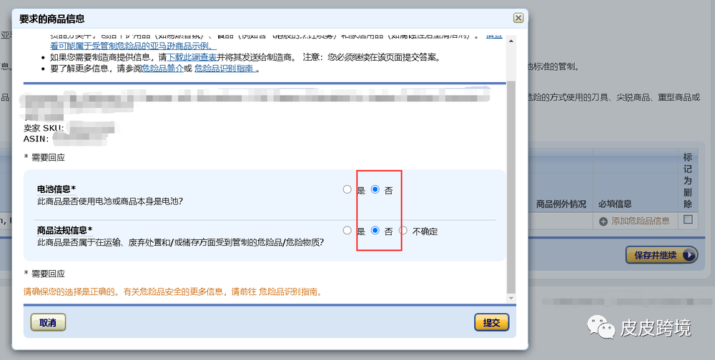Viewport: 715px width, 360px height.
Task: Click the orange 危险品识别指南 text at bottom
Action: tap(287, 291)
